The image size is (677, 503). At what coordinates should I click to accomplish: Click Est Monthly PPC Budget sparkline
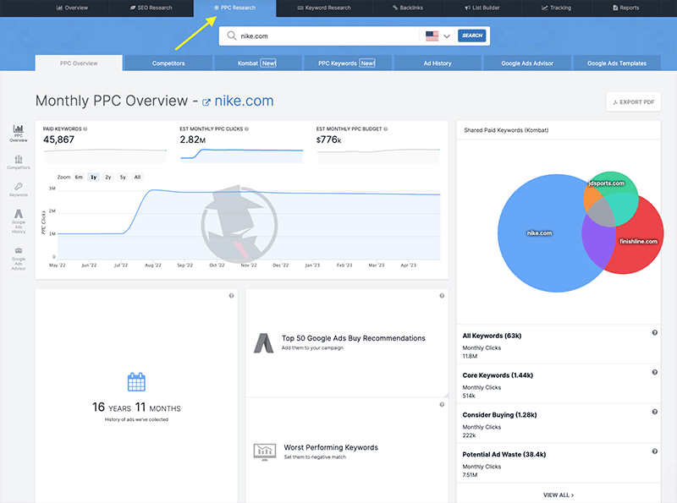click(x=378, y=156)
